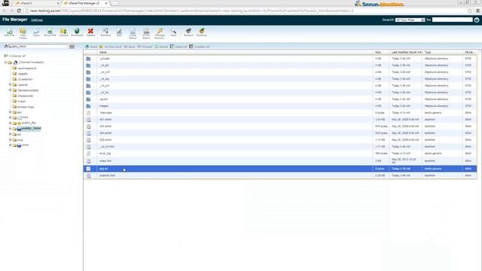This screenshot has height=271, width=482.
Task: Go Forward in file navigation
Action: click(145, 47)
